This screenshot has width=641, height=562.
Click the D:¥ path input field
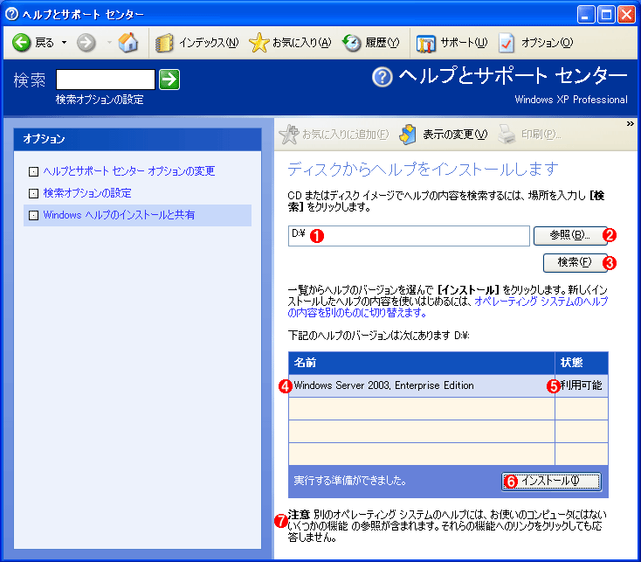[x=409, y=236]
